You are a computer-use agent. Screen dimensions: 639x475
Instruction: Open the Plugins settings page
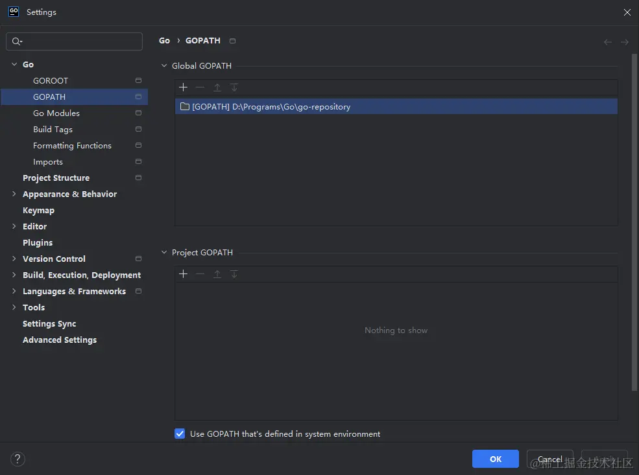click(x=38, y=242)
